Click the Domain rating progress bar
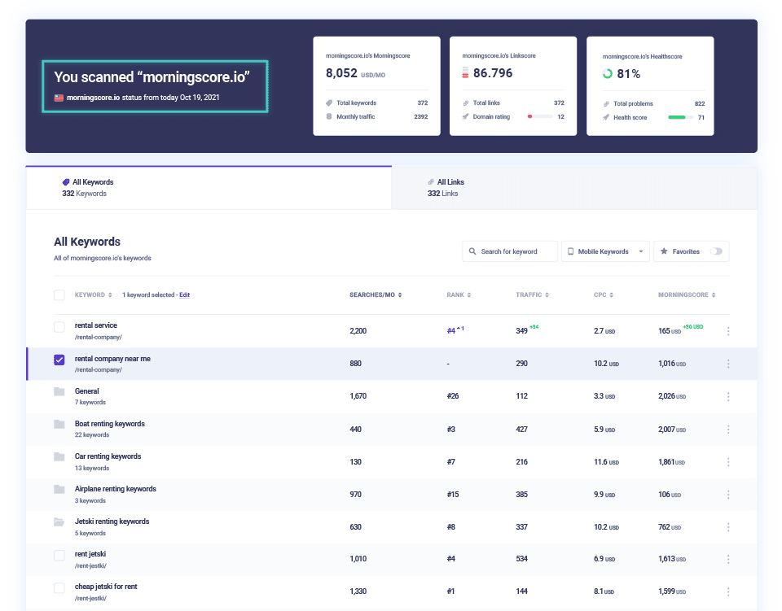The image size is (782, 611). tap(539, 116)
